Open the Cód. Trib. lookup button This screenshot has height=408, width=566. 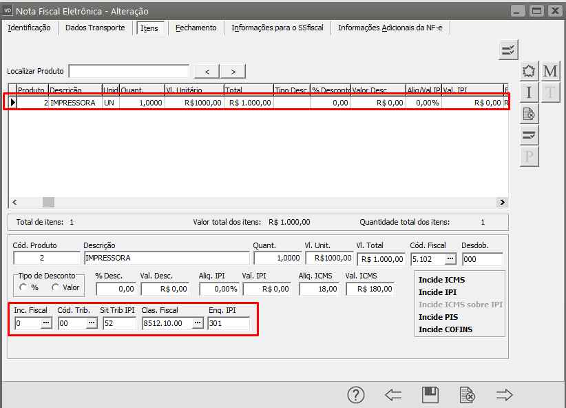click(90, 323)
